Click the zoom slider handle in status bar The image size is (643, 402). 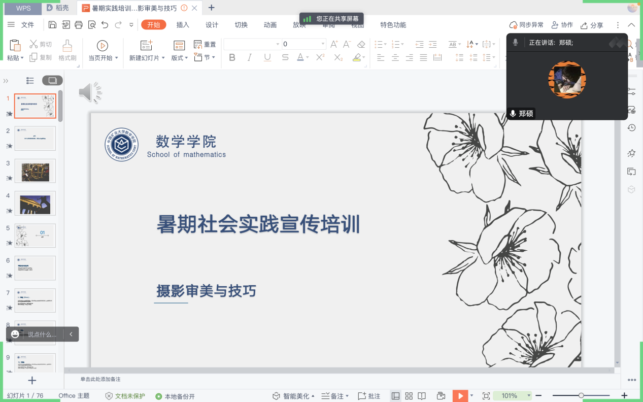[581, 395]
